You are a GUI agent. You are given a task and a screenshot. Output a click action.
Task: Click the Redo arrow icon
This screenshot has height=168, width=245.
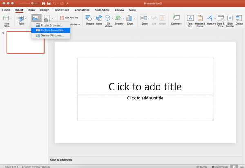click(x=62, y=3)
